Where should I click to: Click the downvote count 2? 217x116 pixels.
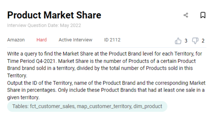pyautogui.click(x=203, y=41)
